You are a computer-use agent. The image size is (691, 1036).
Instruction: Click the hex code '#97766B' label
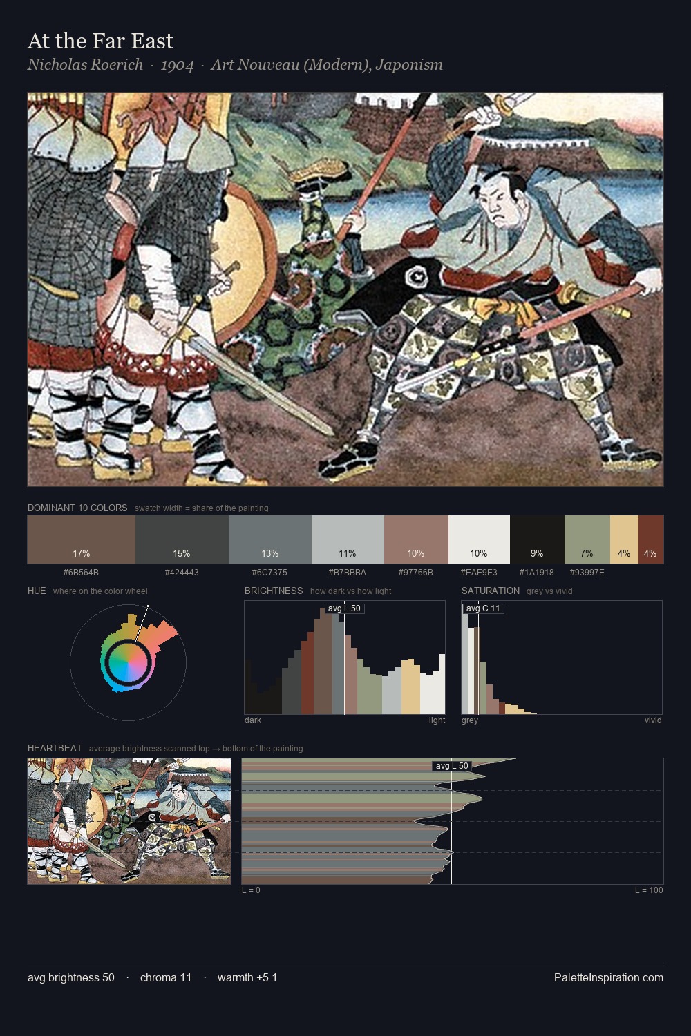click(x=416, y=572)
